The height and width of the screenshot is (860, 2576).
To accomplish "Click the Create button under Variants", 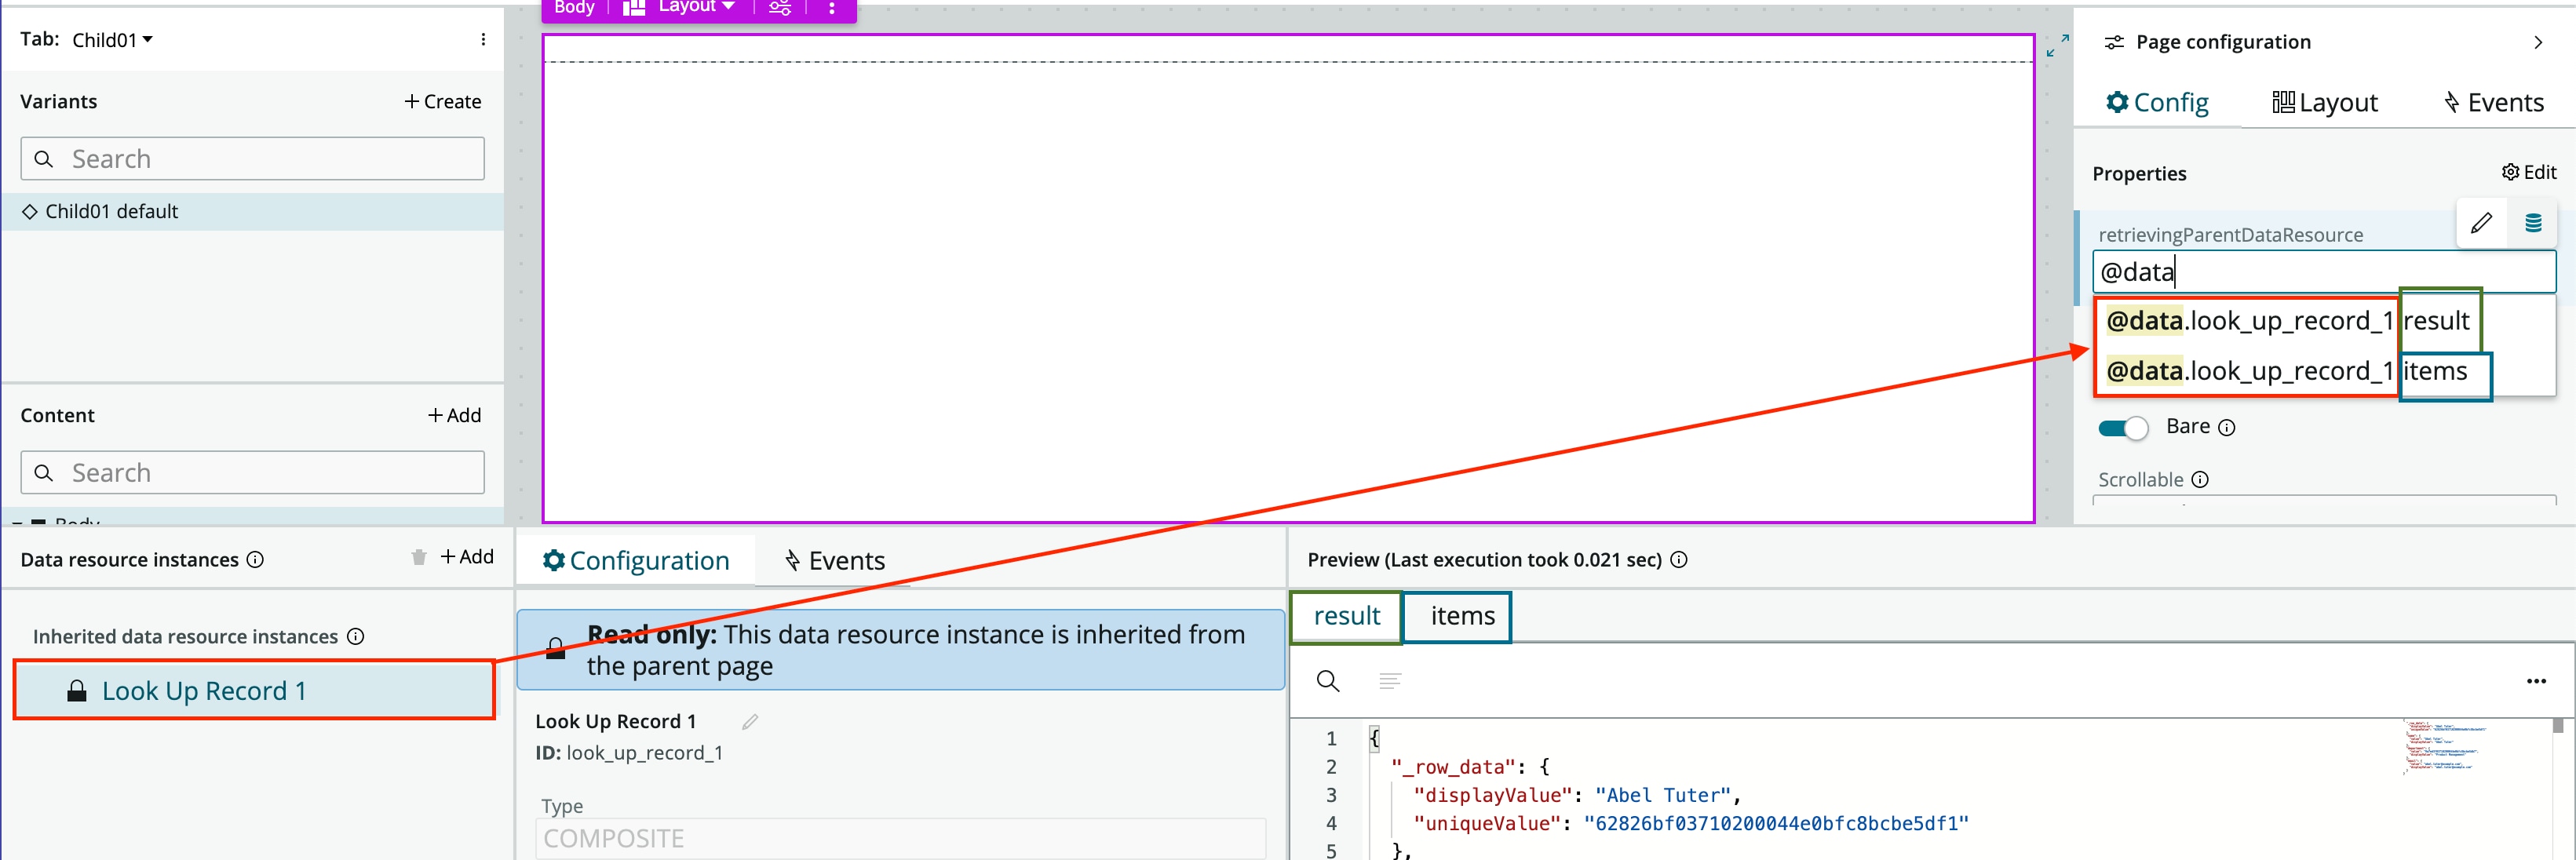I will pos(443,101).
